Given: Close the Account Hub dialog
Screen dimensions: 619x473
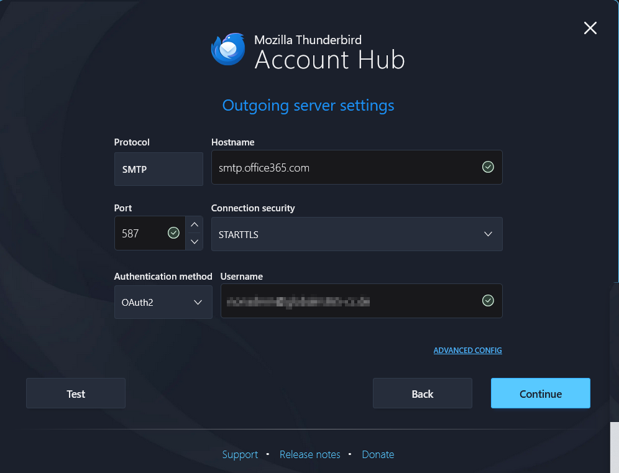Looking at the screenshot, I should point(590,28).
